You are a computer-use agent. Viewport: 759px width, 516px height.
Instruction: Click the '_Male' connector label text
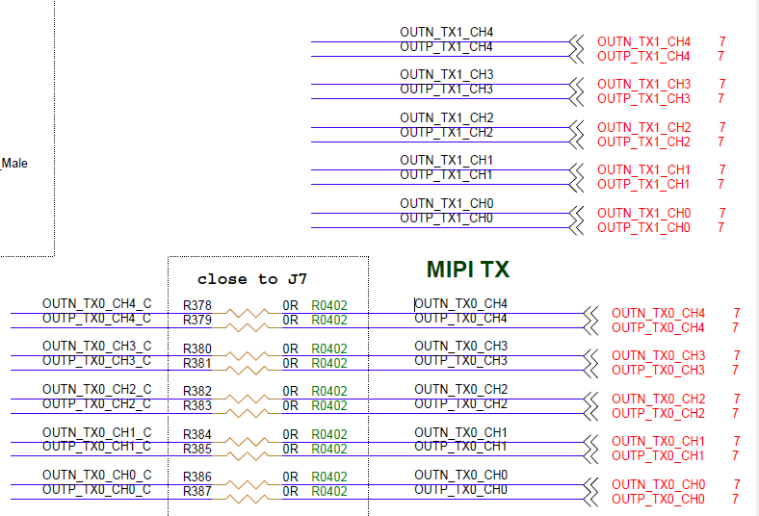click(14, 164)
